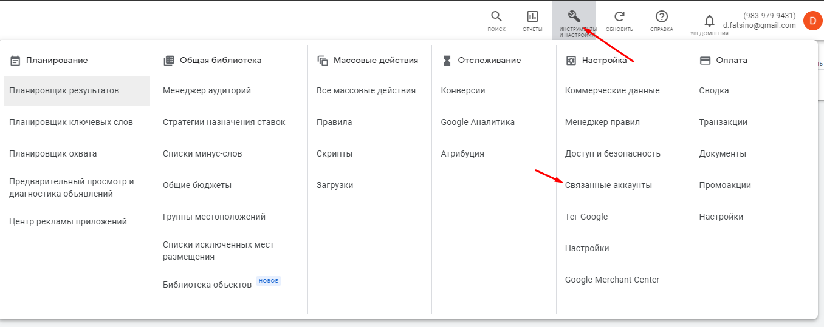Viewport: 824px width, 327px height.
Task: Click Связанные аккаунты in setup column
Action: 608,186
